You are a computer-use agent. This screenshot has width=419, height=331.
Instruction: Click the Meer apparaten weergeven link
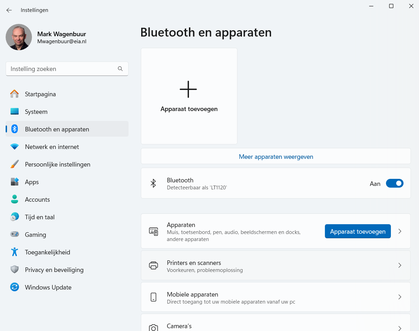click(276, 156)
